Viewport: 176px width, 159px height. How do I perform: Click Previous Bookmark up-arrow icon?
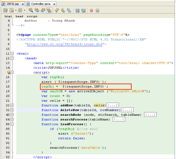pyautogui.click(x=57, y=10)
